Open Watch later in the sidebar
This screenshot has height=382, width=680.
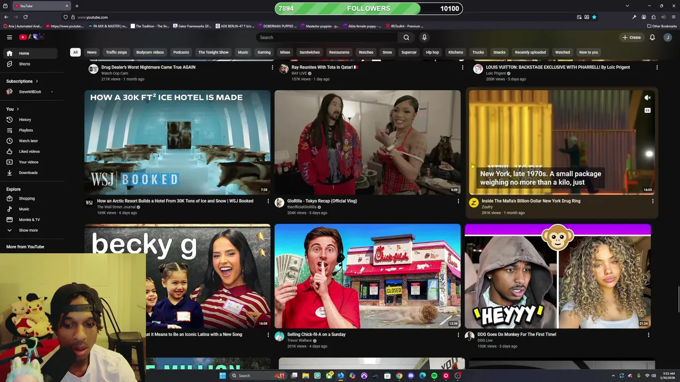click(x=30, y=141)
